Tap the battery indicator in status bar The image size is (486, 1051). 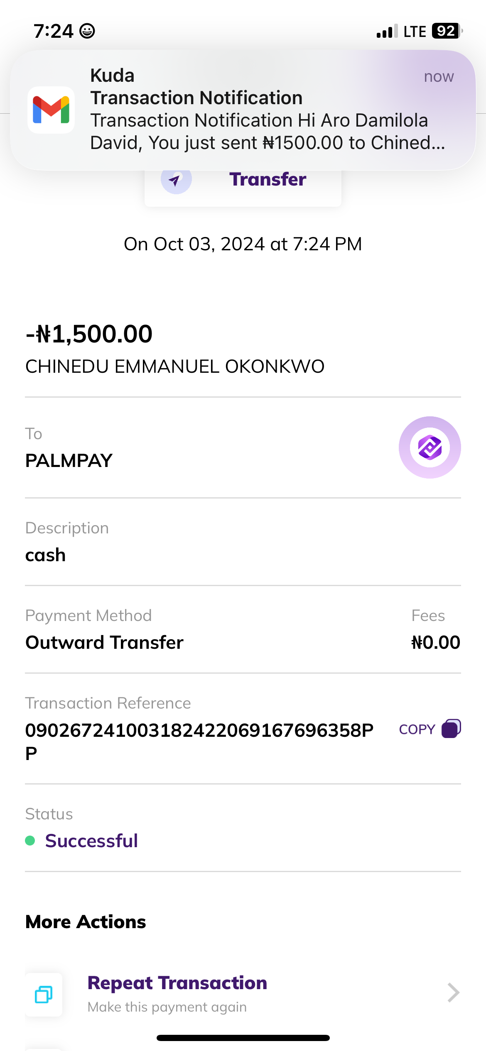point(447,31)
